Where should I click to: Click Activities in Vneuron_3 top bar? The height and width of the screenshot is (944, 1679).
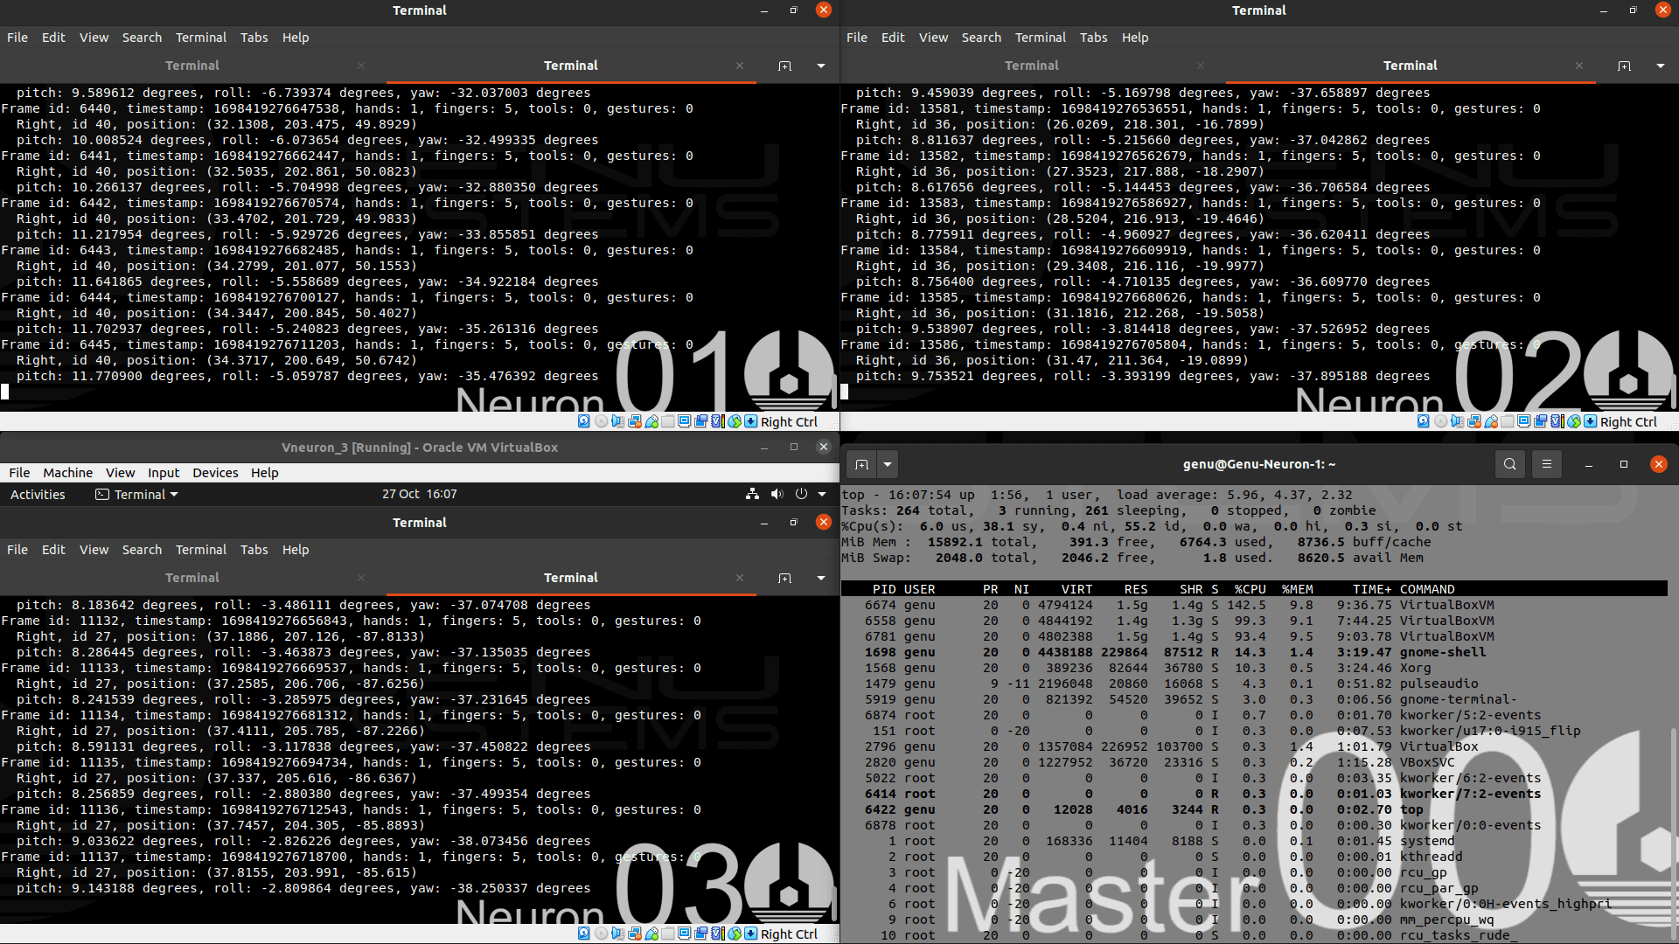coord(38,494)
